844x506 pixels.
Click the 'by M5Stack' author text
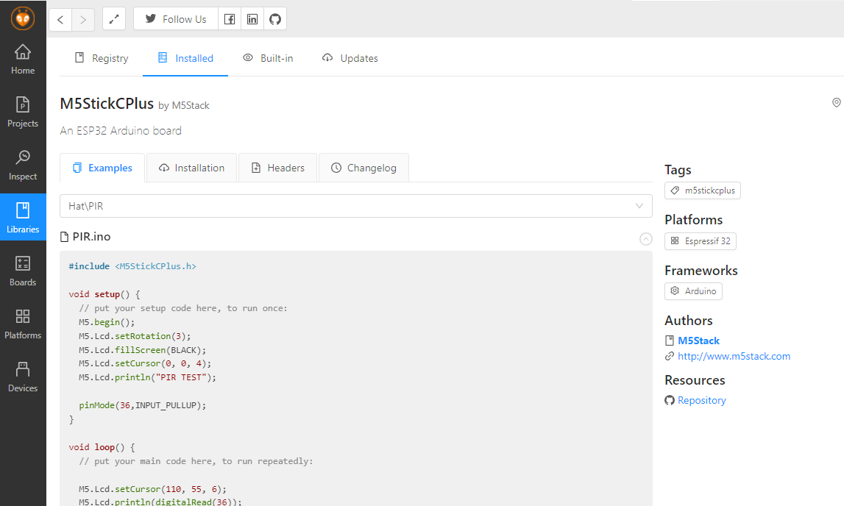(183, 105)
